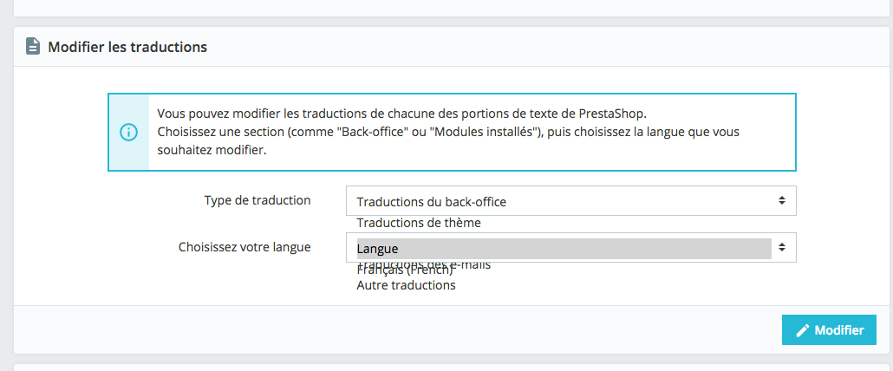The width and height of the screenshot is (893, 371).
Task: Click the Type de traduction label
Action: click(x=257, y=200)
